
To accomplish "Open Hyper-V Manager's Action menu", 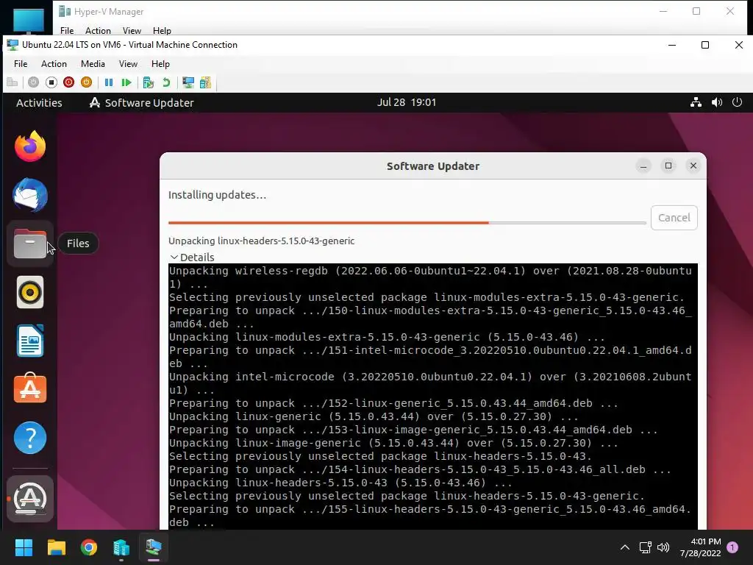I will point(98,31).
